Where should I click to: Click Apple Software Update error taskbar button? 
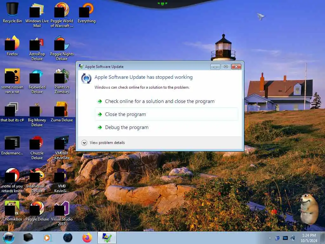pyautogui.click(x=107, y=238)
